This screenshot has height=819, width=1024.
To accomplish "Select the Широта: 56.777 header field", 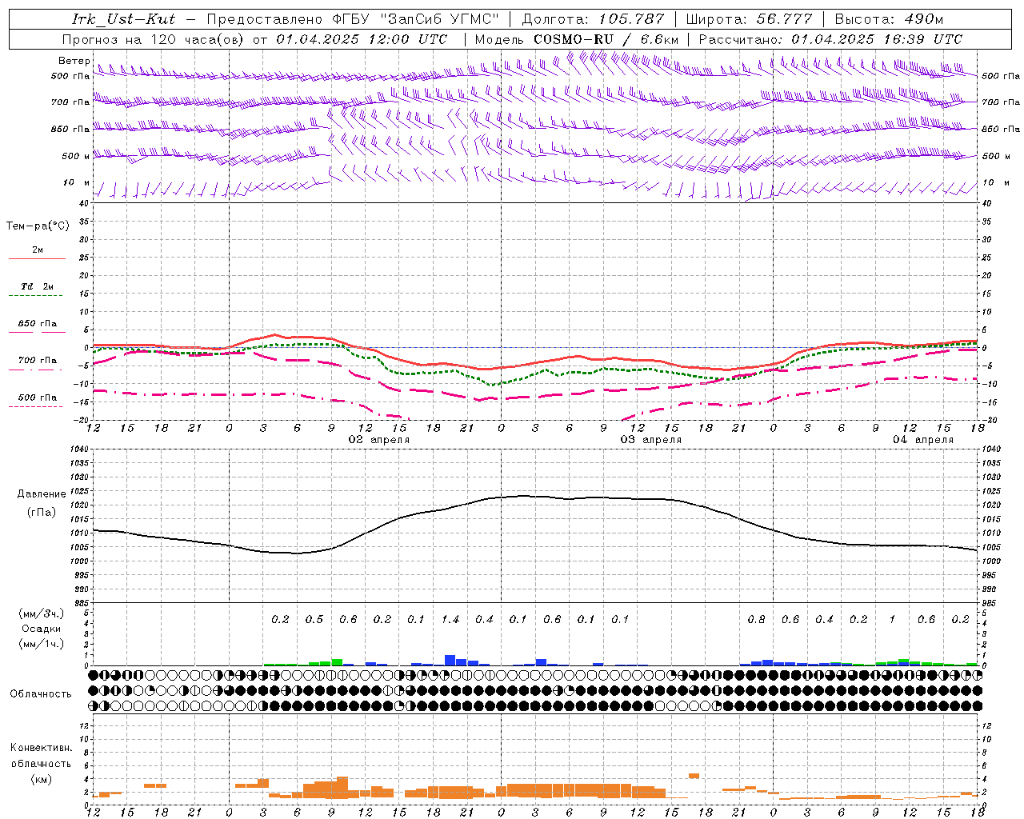I will [749, 19].
